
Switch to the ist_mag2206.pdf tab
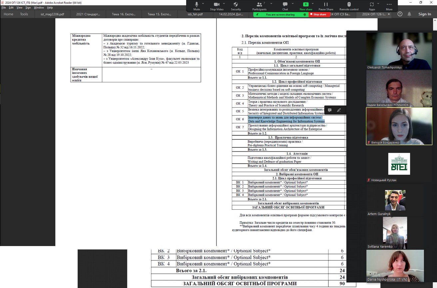[52, 14]
